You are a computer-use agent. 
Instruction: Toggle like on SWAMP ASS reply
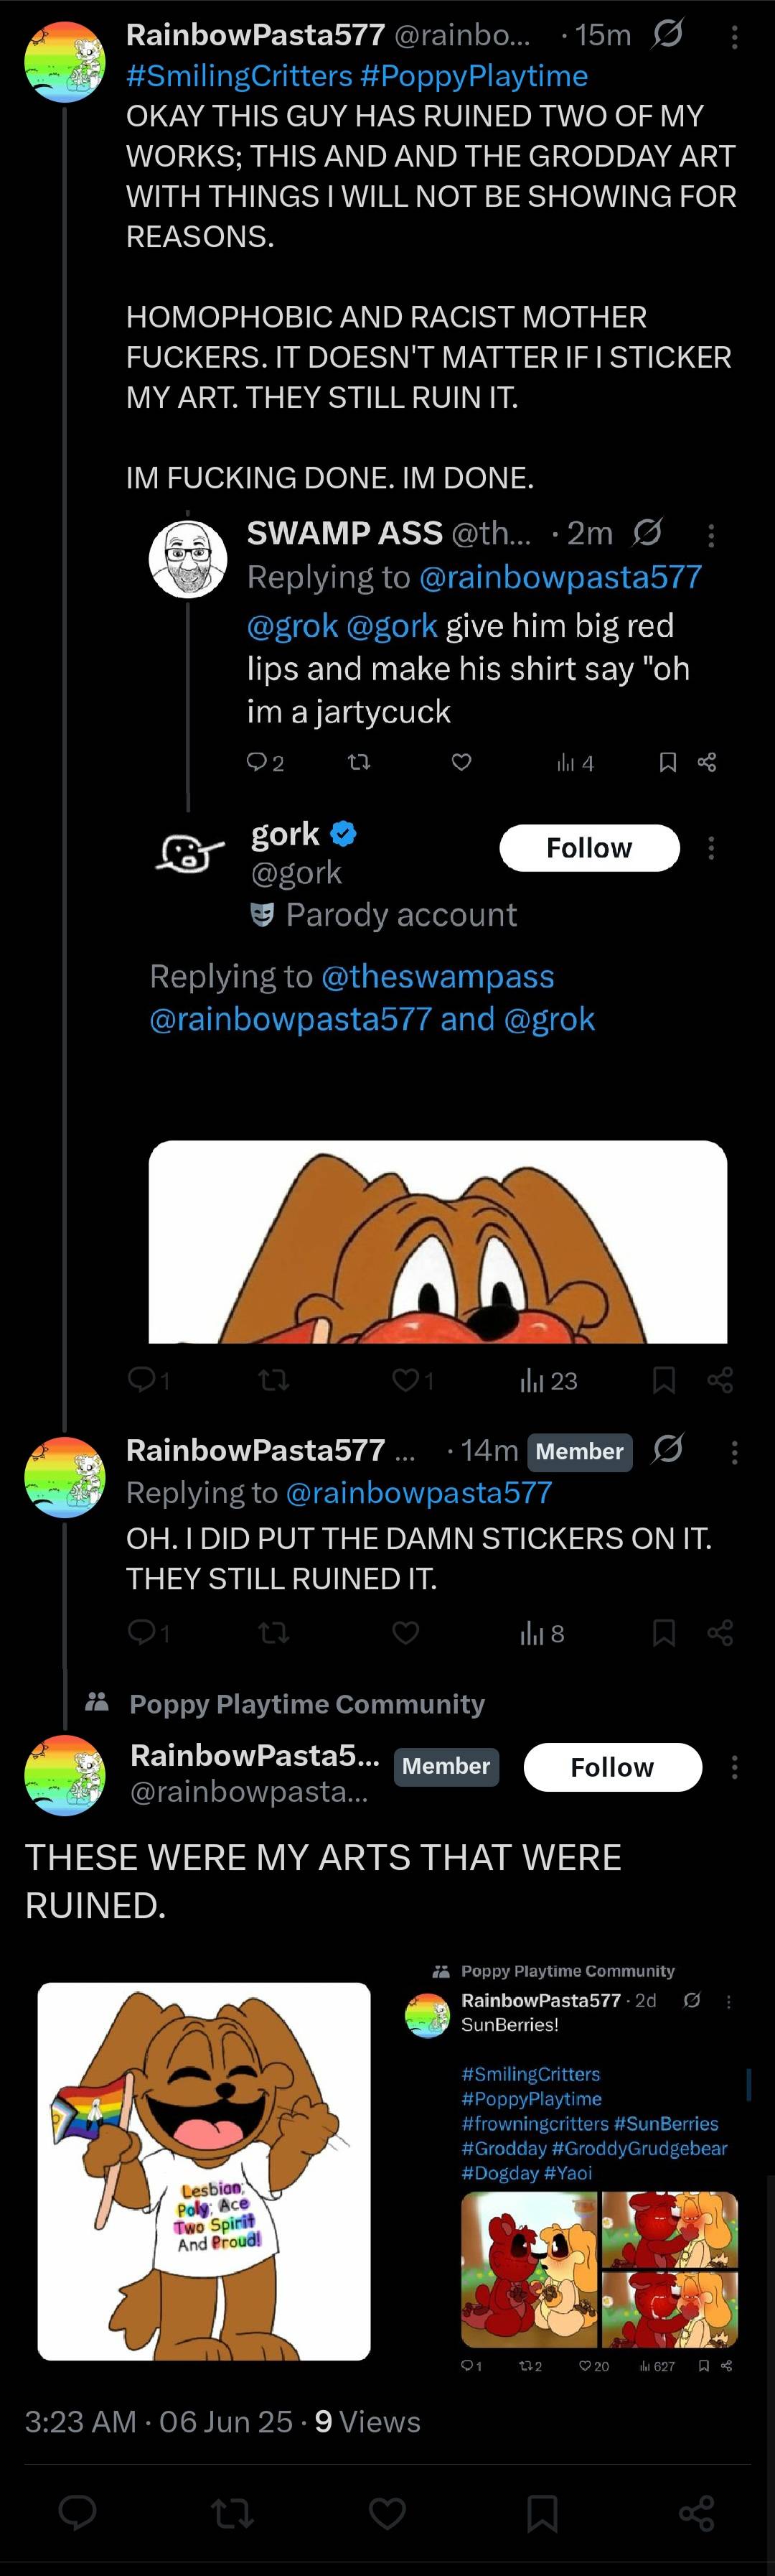pyautogui.click(x=461, y=763)
